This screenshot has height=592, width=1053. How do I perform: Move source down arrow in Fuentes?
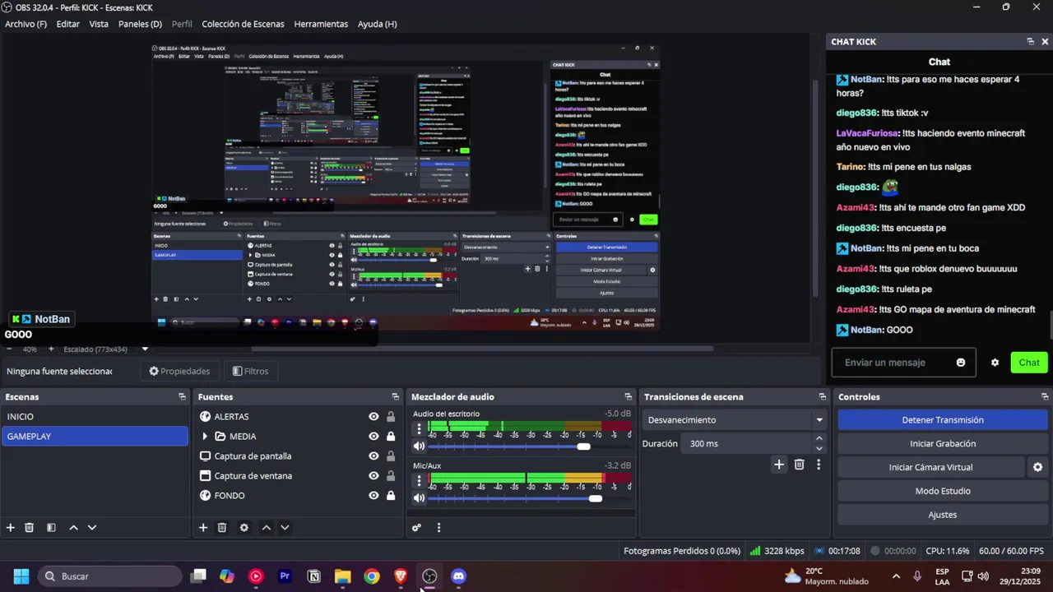pyautogui.click(x=285, y=528)
